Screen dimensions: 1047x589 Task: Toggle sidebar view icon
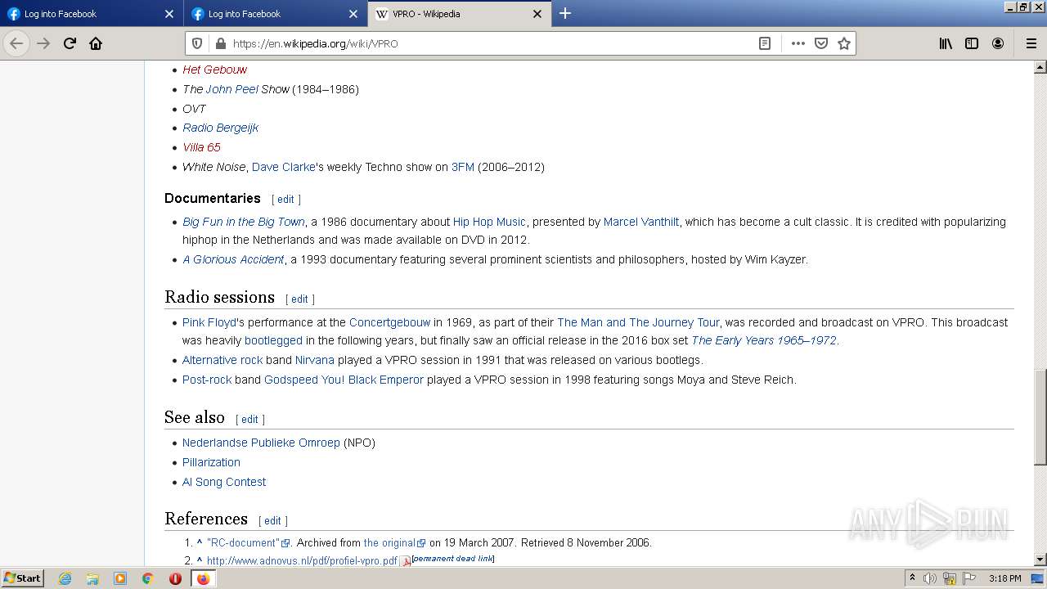(x=972, y=43)
